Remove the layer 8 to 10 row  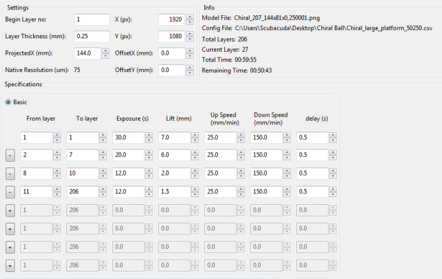(10, 174)
